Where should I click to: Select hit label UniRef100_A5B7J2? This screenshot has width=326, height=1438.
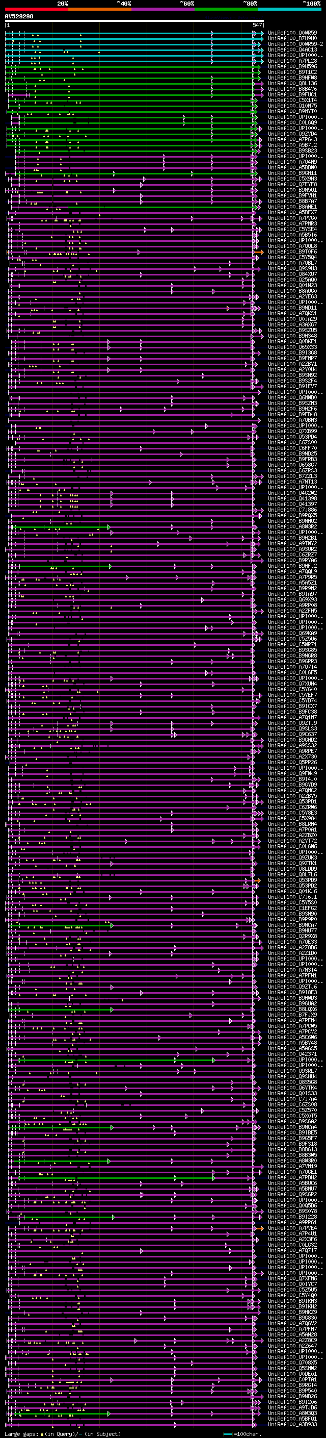[x=292, y=145]
